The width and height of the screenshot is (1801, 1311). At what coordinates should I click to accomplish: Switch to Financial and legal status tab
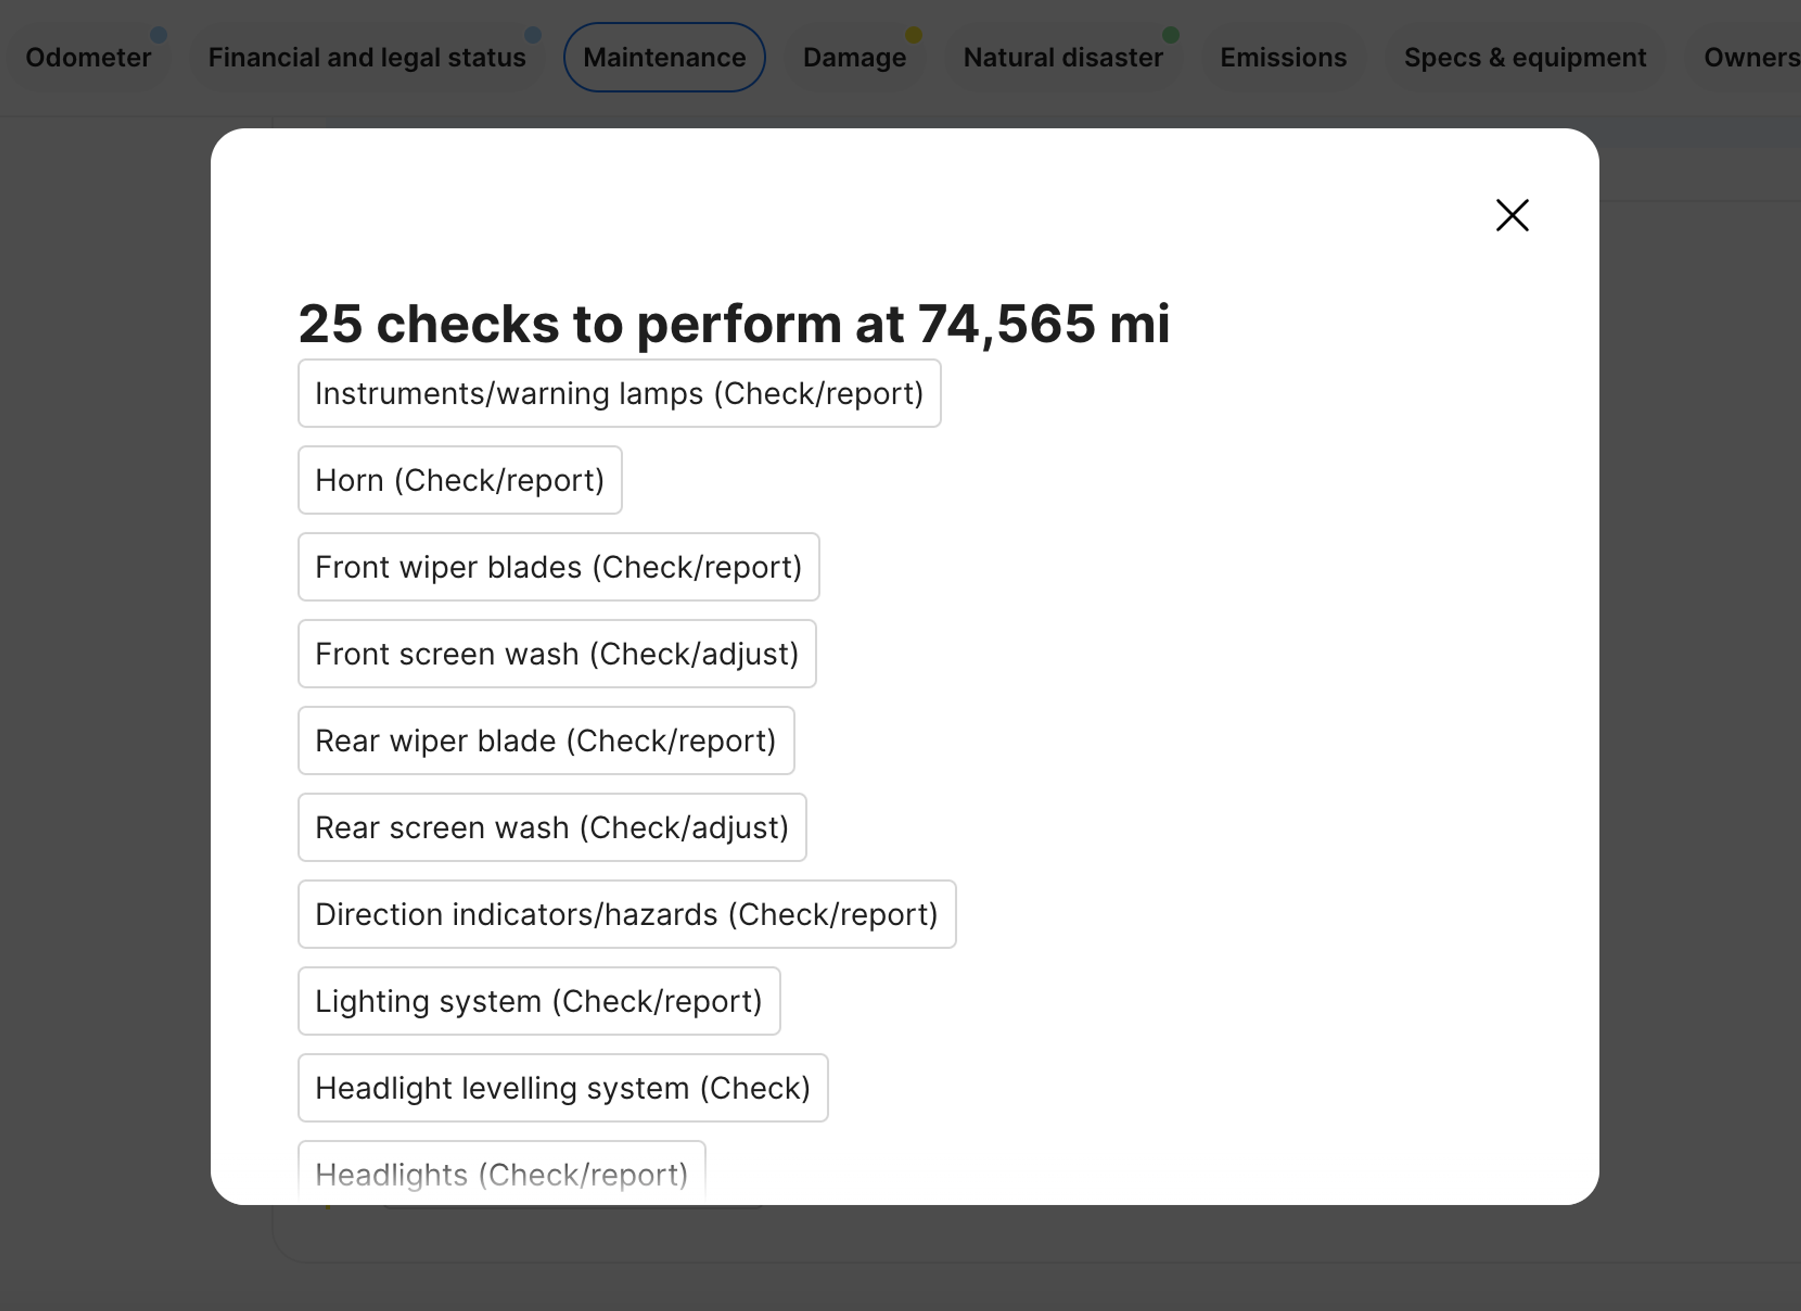pyautogui.click(x=367, y=57)
